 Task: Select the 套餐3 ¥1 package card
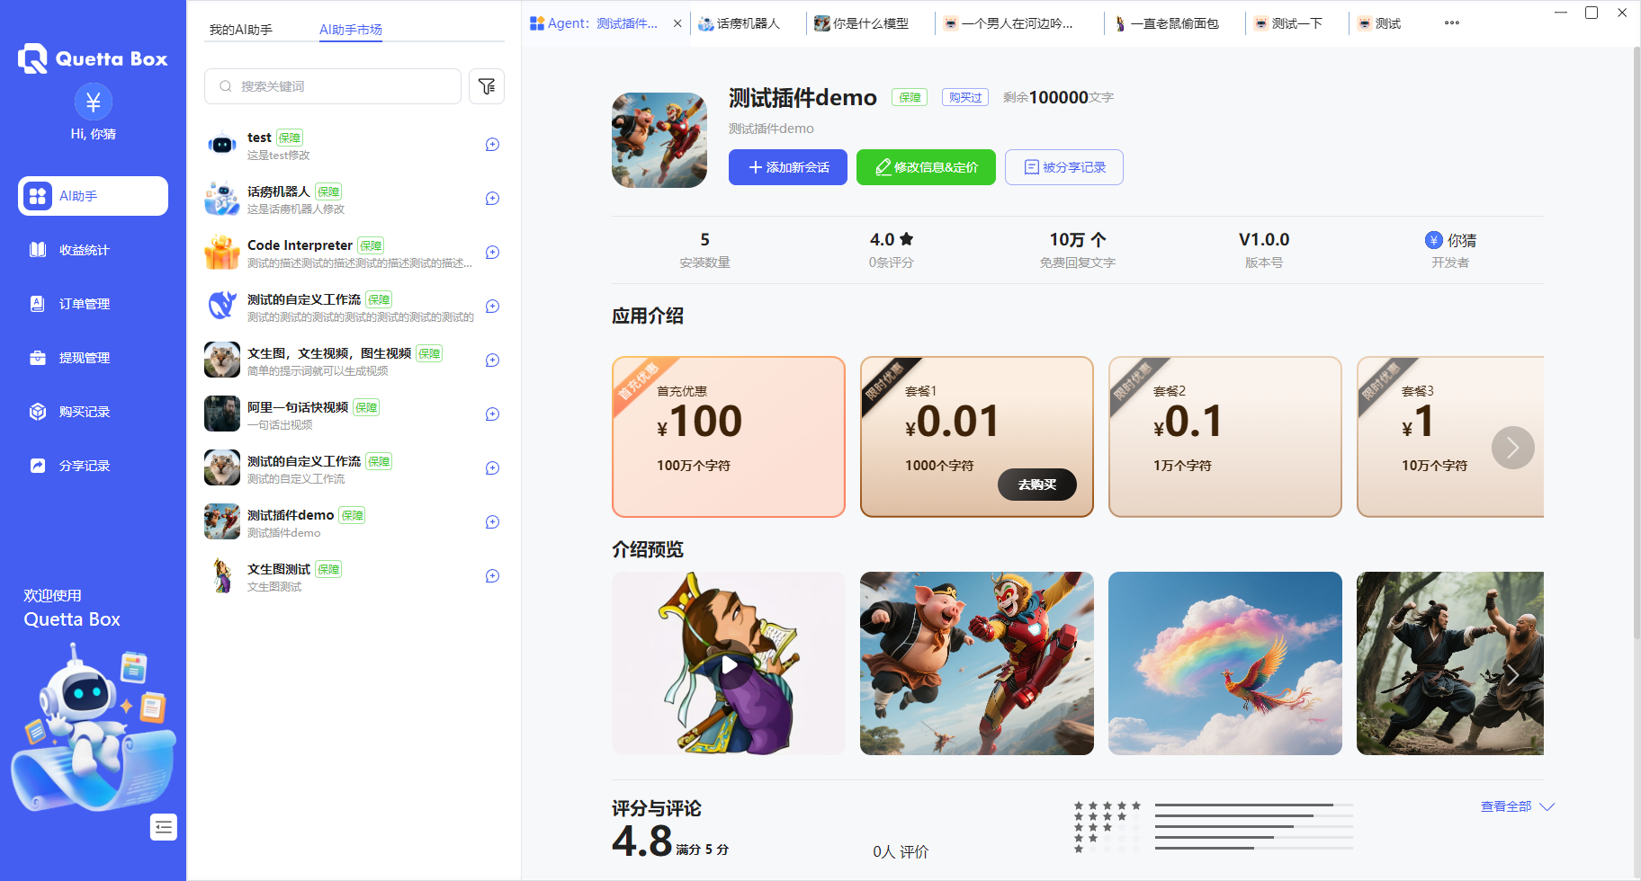pos(1450,437)
